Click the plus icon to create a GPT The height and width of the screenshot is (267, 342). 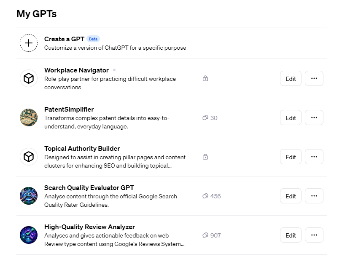pyautogui.click(x=28, y=43)
